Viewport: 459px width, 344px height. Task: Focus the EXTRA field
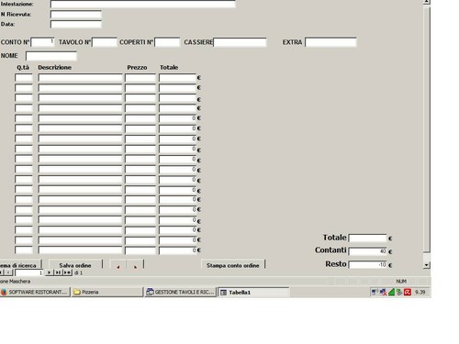click(x=330, y=42)
